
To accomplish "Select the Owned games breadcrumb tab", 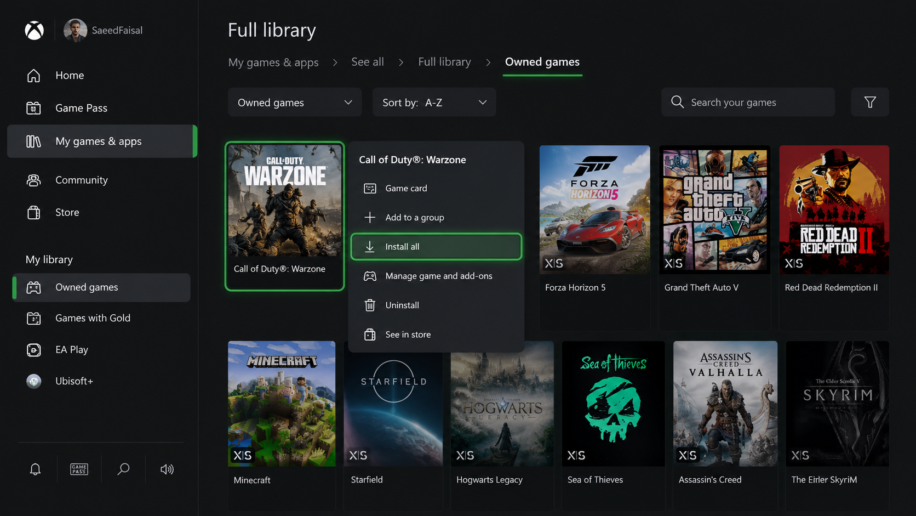I will click(x=542, y=62).
